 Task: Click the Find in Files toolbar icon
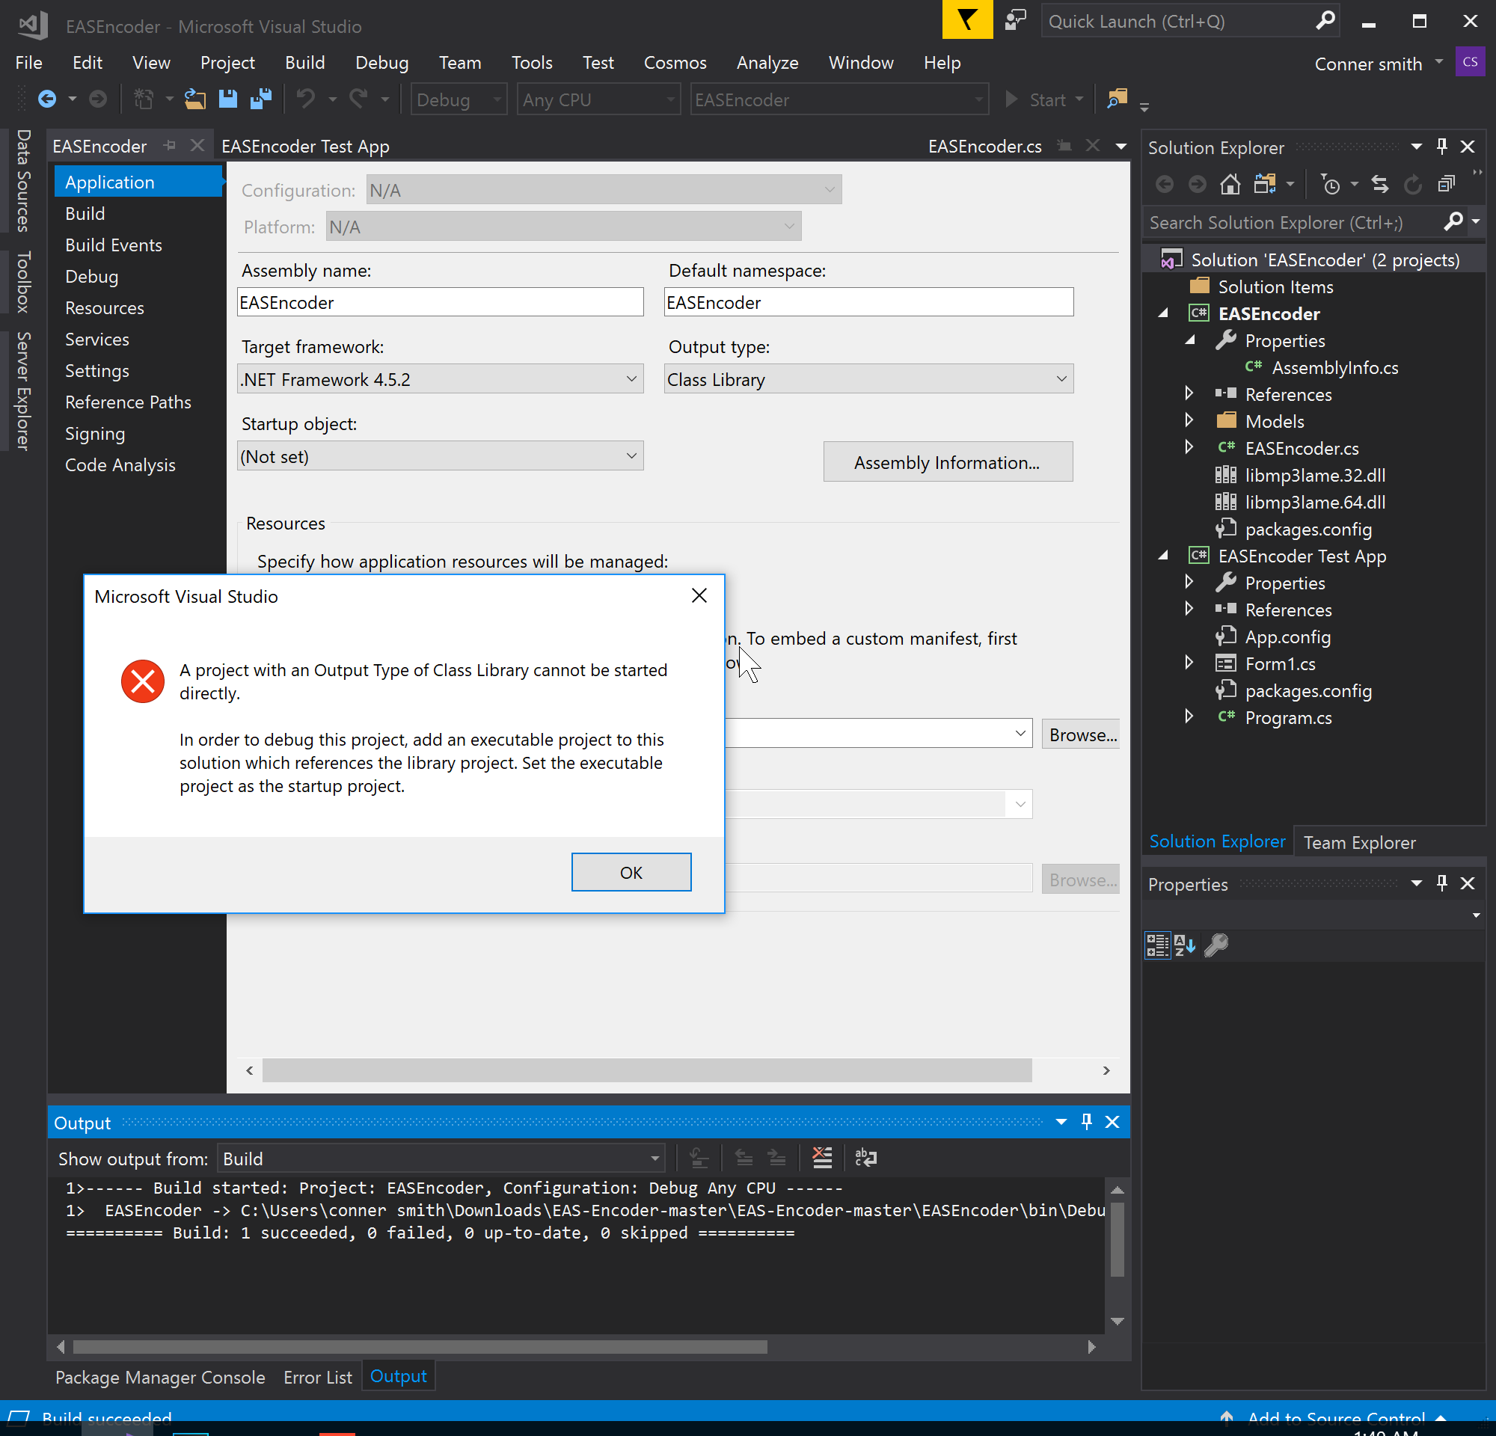point(1118,99)
